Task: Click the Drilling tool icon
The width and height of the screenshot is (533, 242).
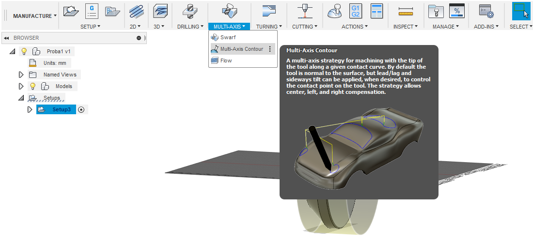Action: click(x=190, y=11)
